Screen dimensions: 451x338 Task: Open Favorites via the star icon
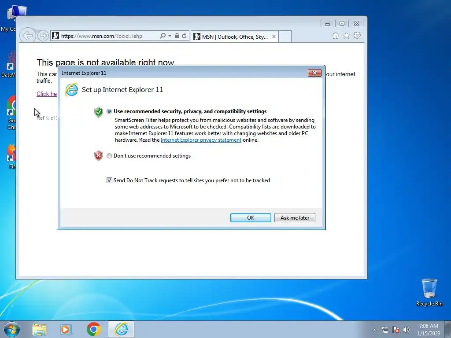[x=346, y=35]
